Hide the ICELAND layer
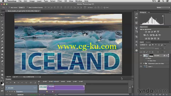Screen dimensions: 171x96 [x=141, y=55]
